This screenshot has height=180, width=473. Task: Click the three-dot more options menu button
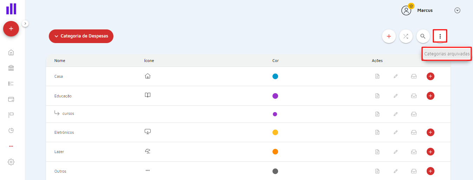tap(440, 36)
